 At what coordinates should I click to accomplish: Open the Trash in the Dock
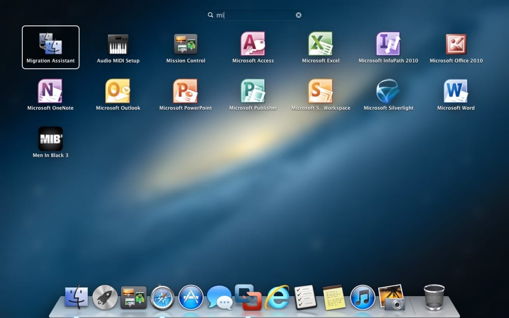(434, 297)
